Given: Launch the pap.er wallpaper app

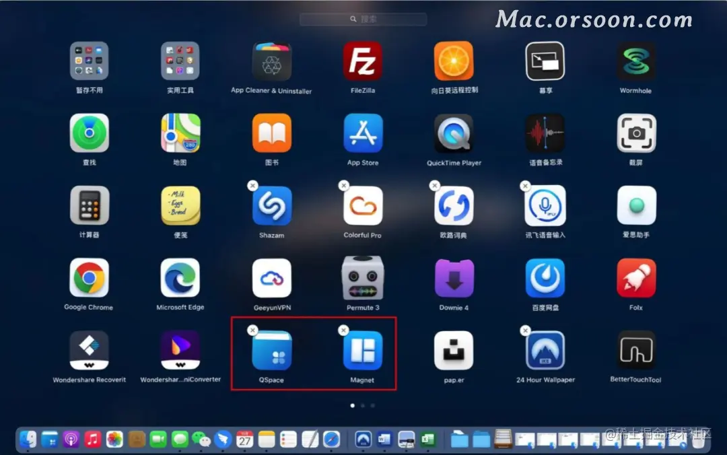Looking at the screenshot, I should coord(454,350).
